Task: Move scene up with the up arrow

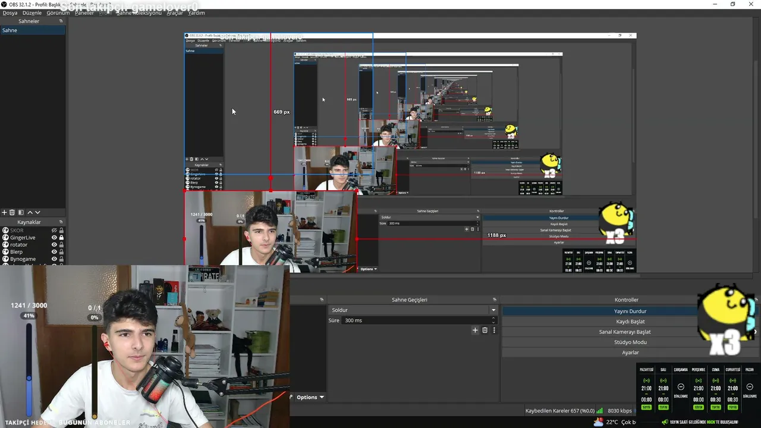Action: [x=30, y=212]
